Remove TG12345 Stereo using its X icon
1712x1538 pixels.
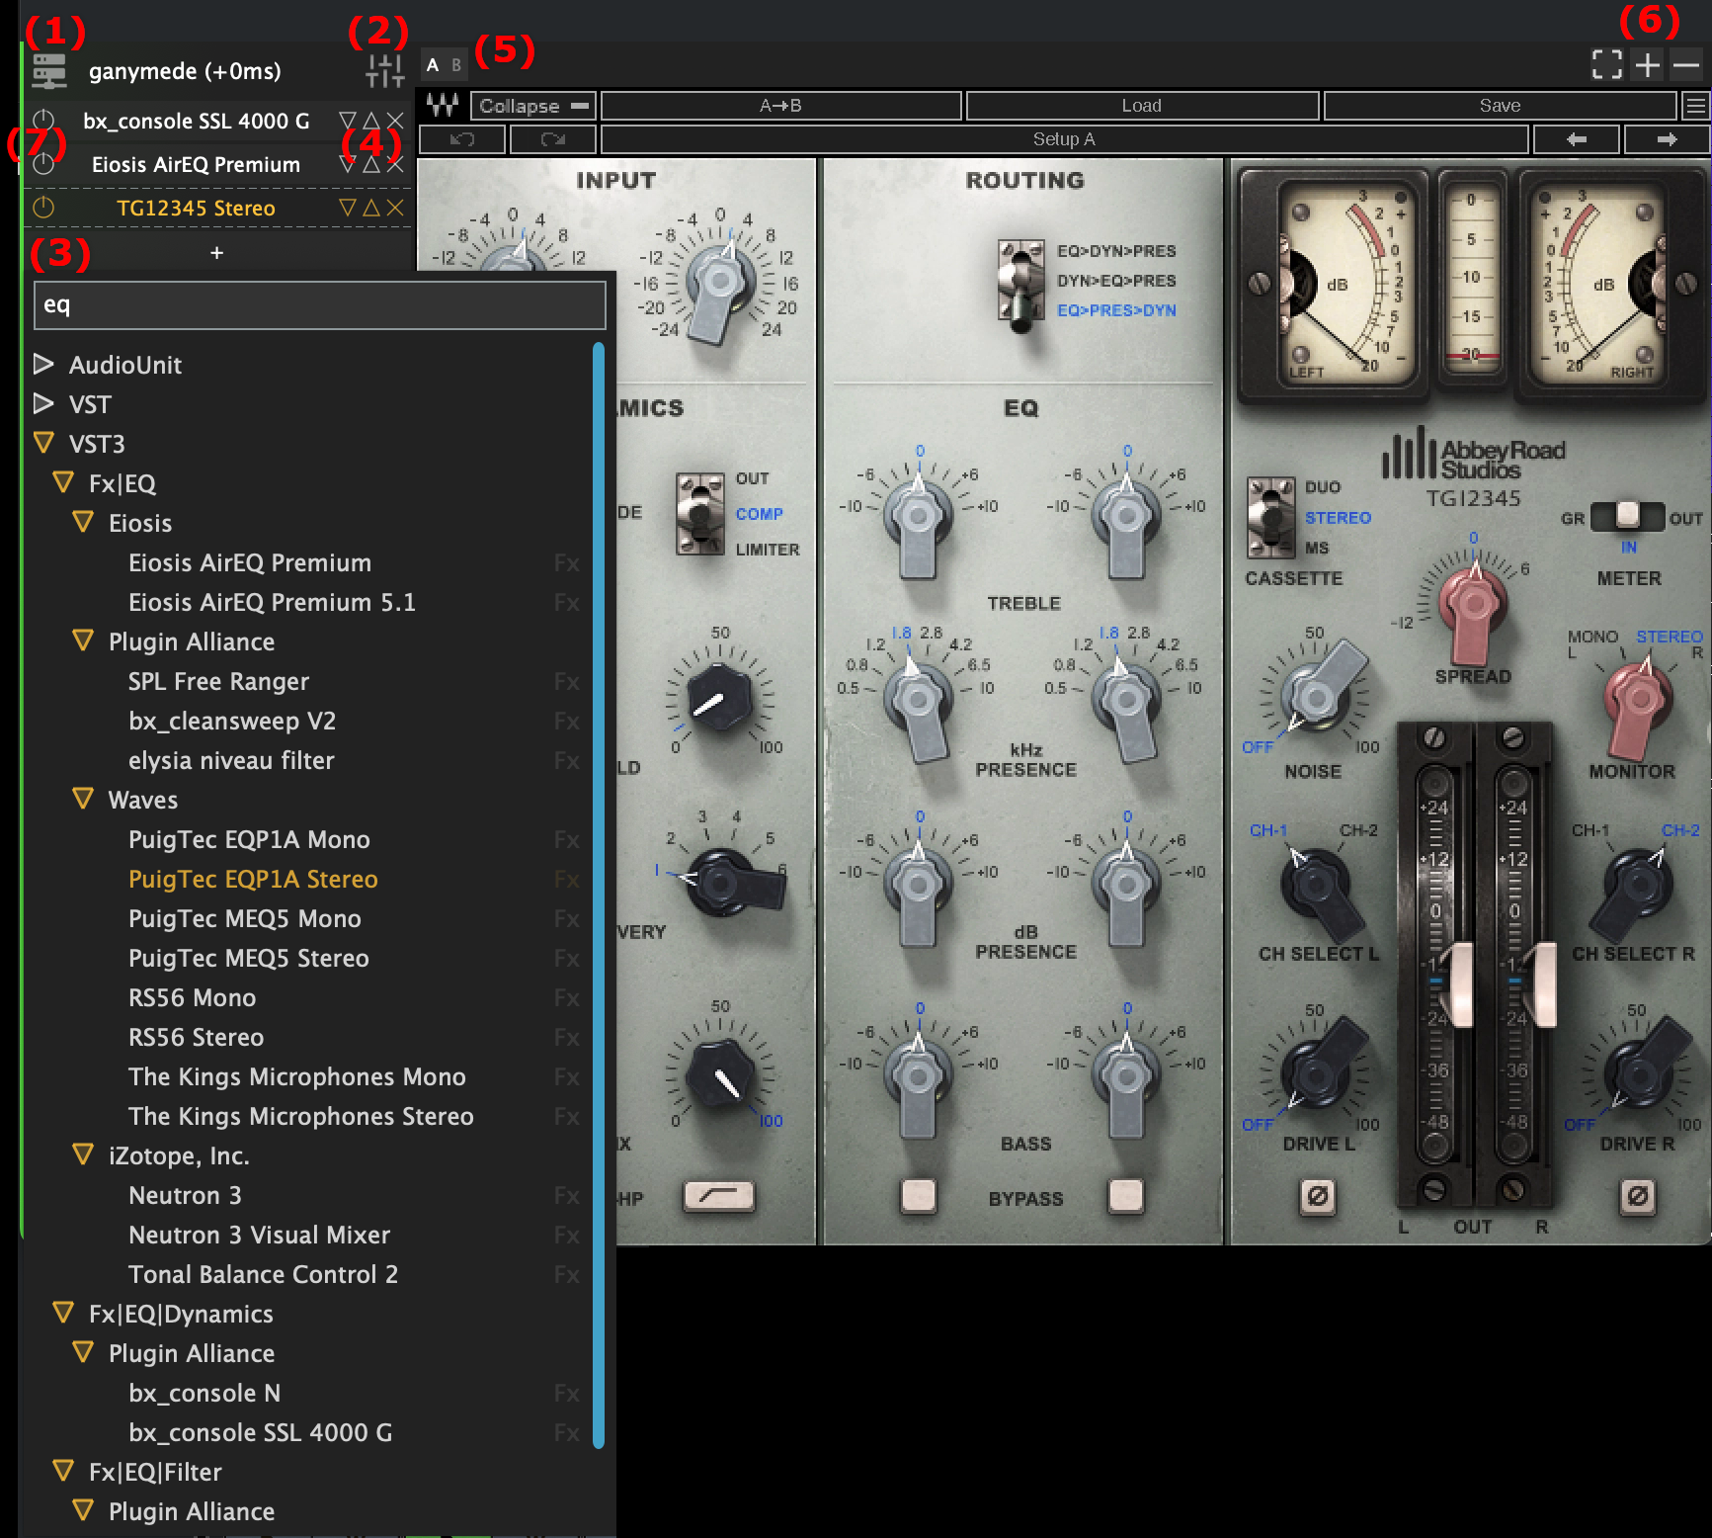(394, 208)
